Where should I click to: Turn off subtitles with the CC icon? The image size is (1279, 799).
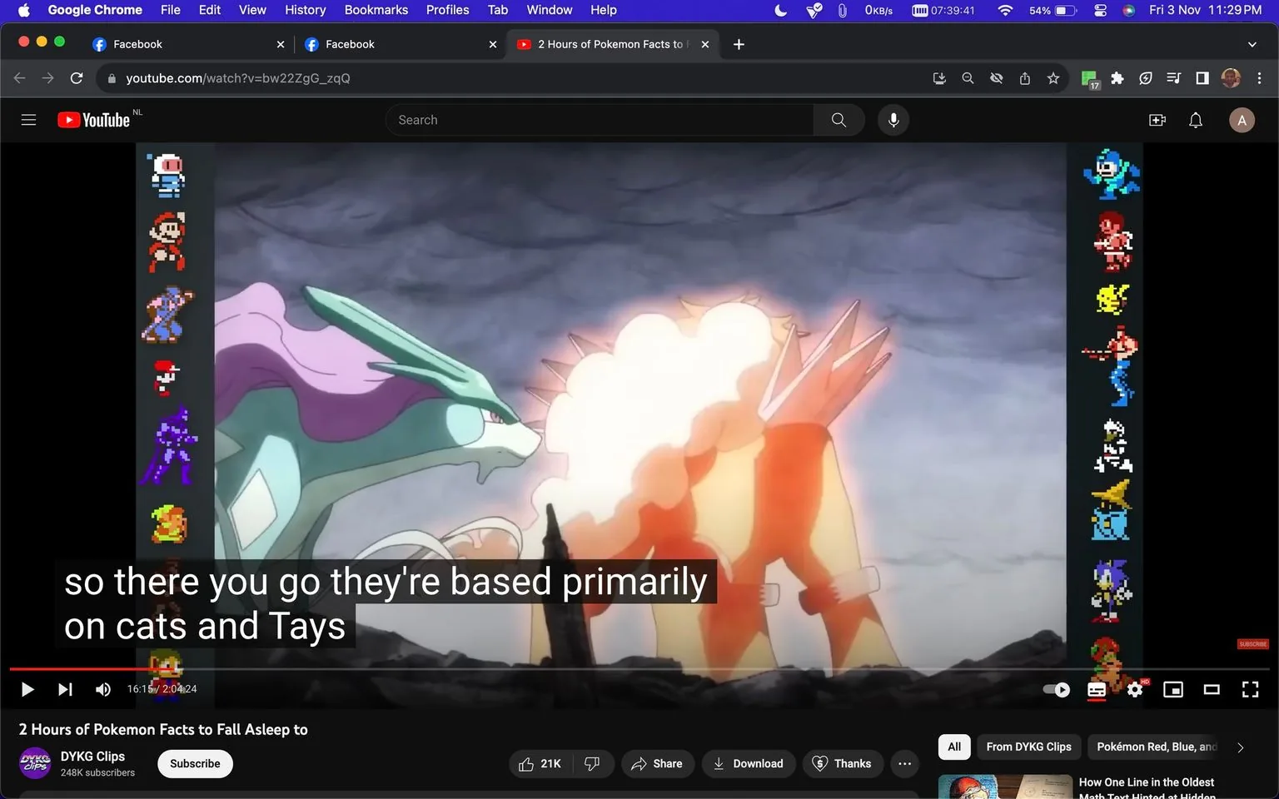[1096, 689]
